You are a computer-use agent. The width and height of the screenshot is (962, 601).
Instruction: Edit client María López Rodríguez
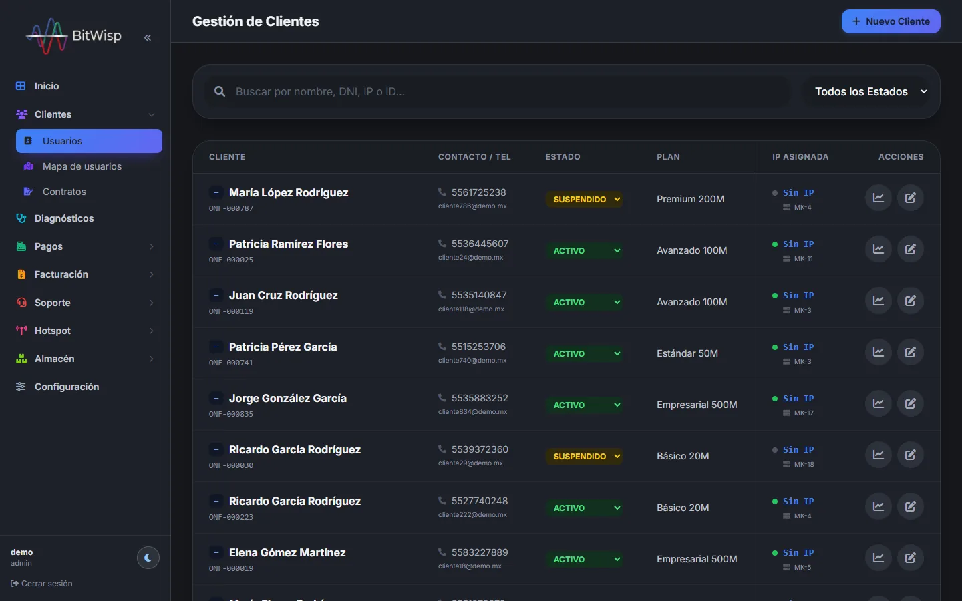911,198
